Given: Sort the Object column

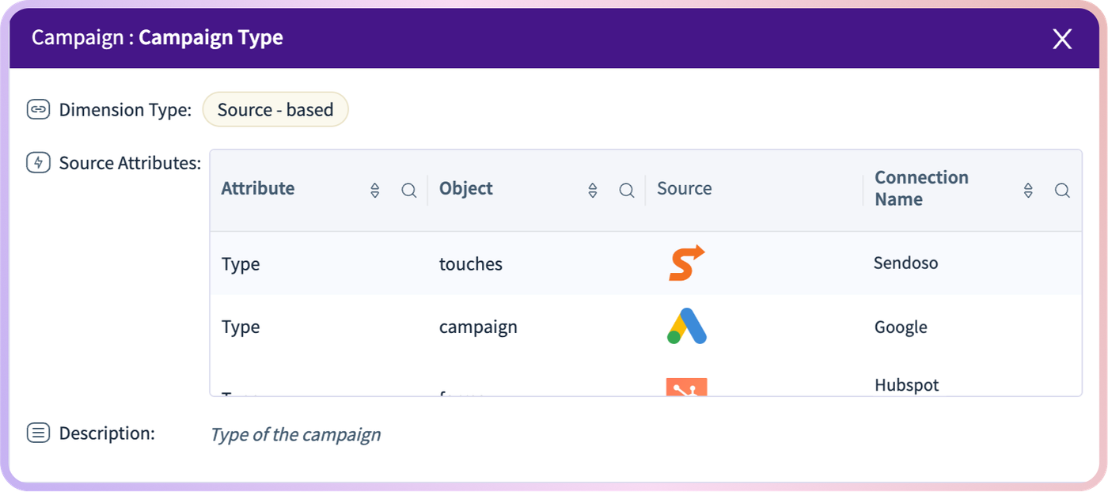Looking at the screenshot, I should pyautogui.click(x=593, y=191).
